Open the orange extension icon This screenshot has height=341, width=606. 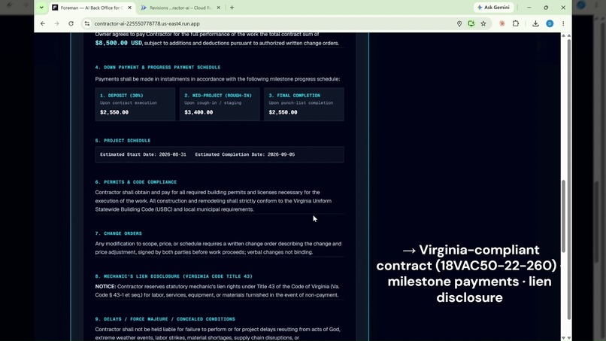click(502, 23)
